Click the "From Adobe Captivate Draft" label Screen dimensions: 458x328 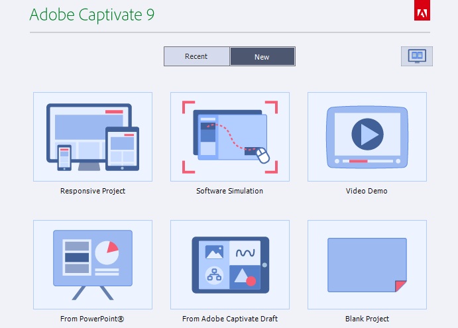230,319
